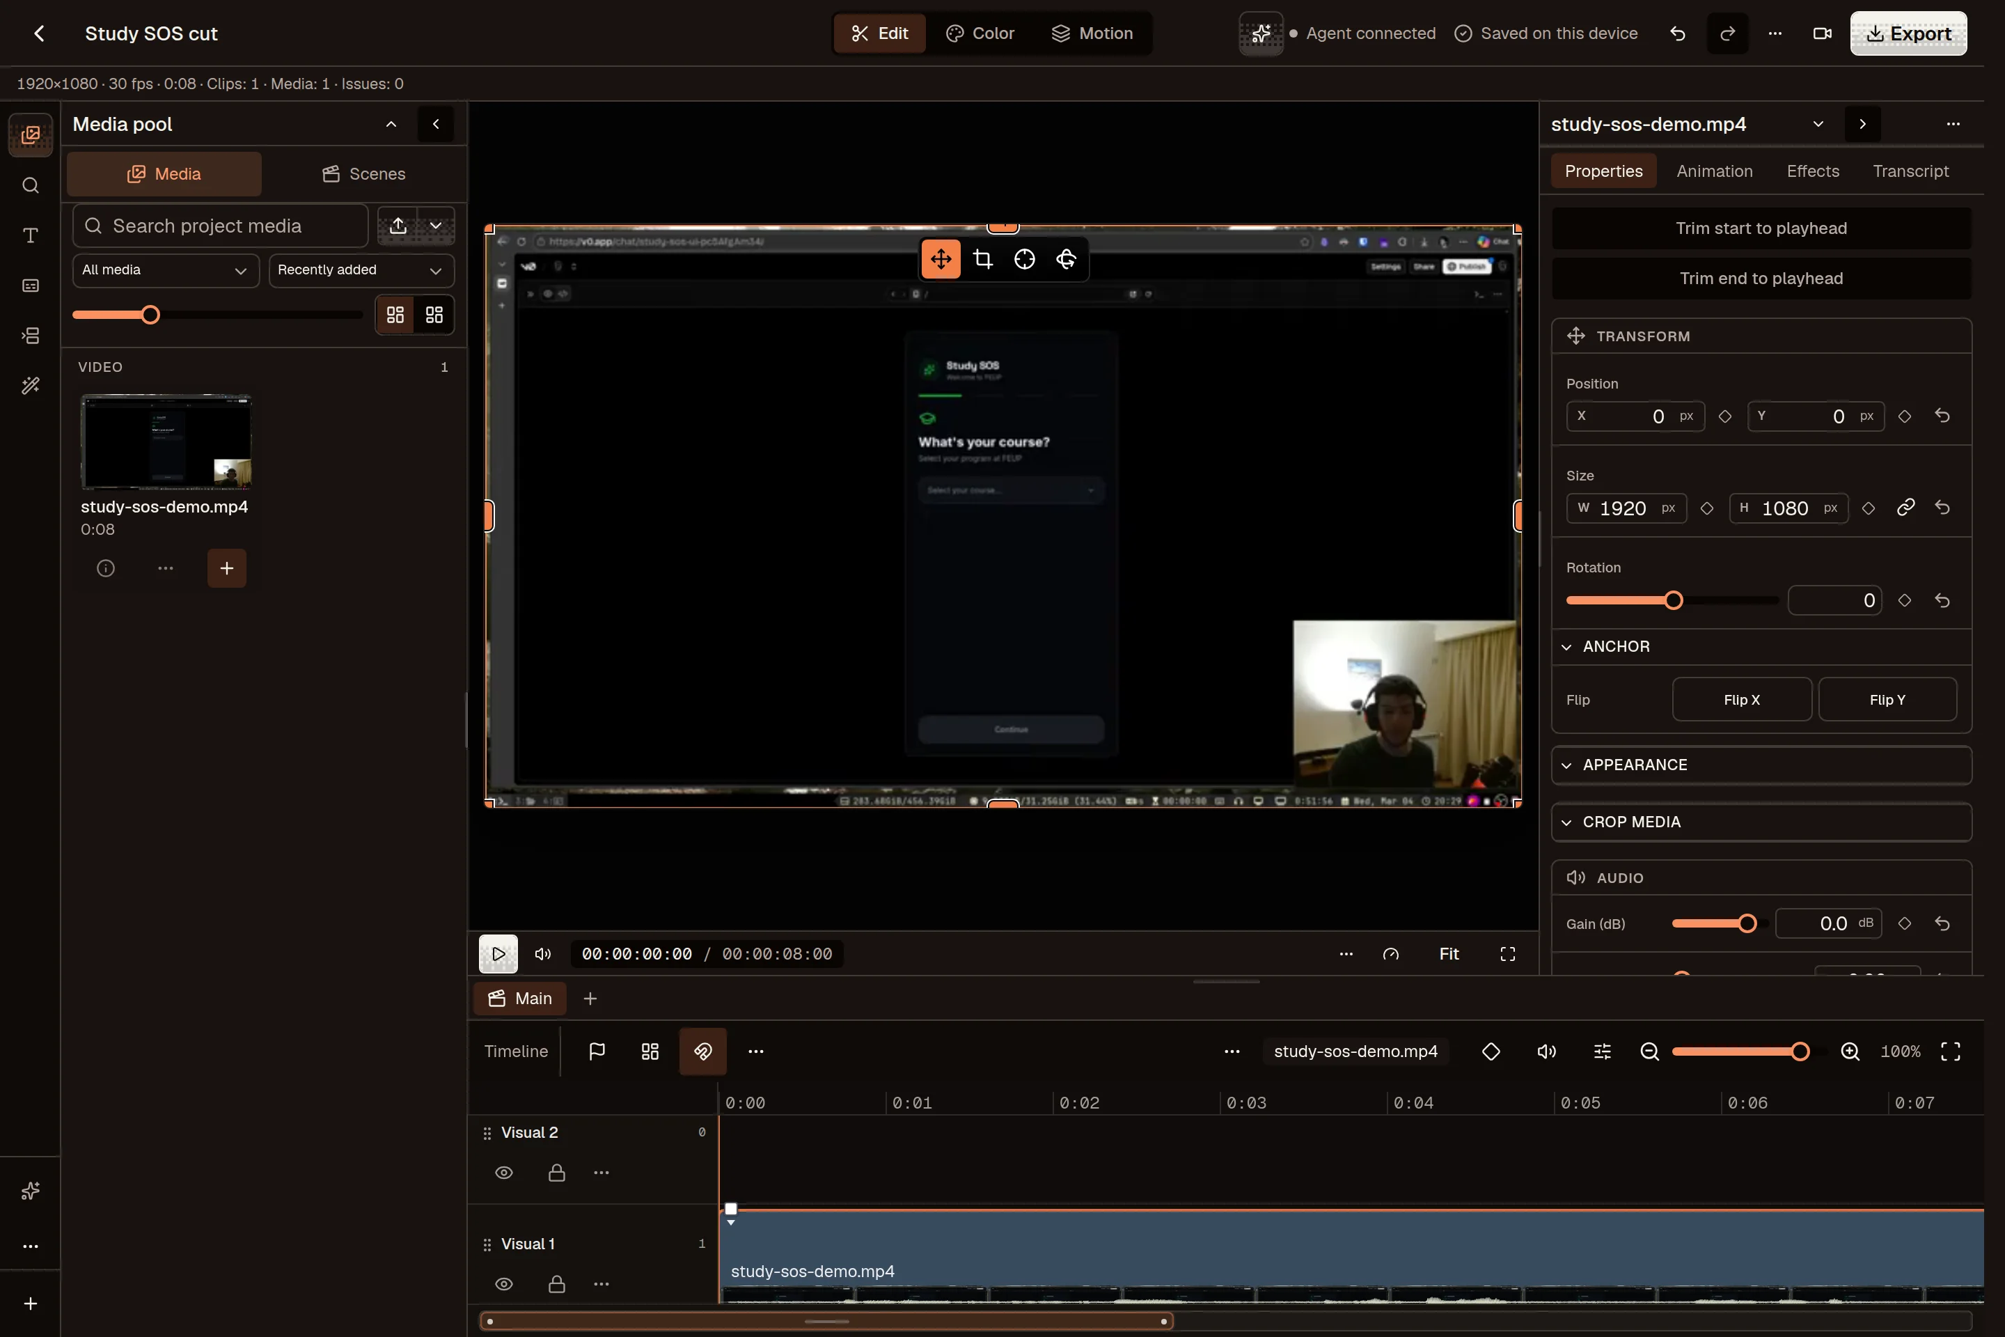Viewport: 2005px width, 1337px height.
Task: Toggle the width-height aspect link
Action: point(1906,508)
